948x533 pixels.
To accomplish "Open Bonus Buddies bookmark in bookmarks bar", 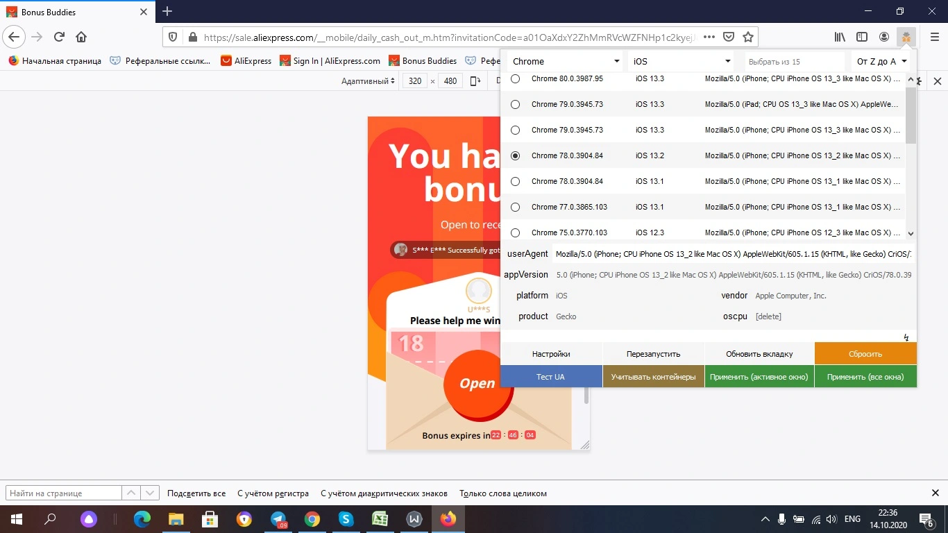I will pos(423,61).
